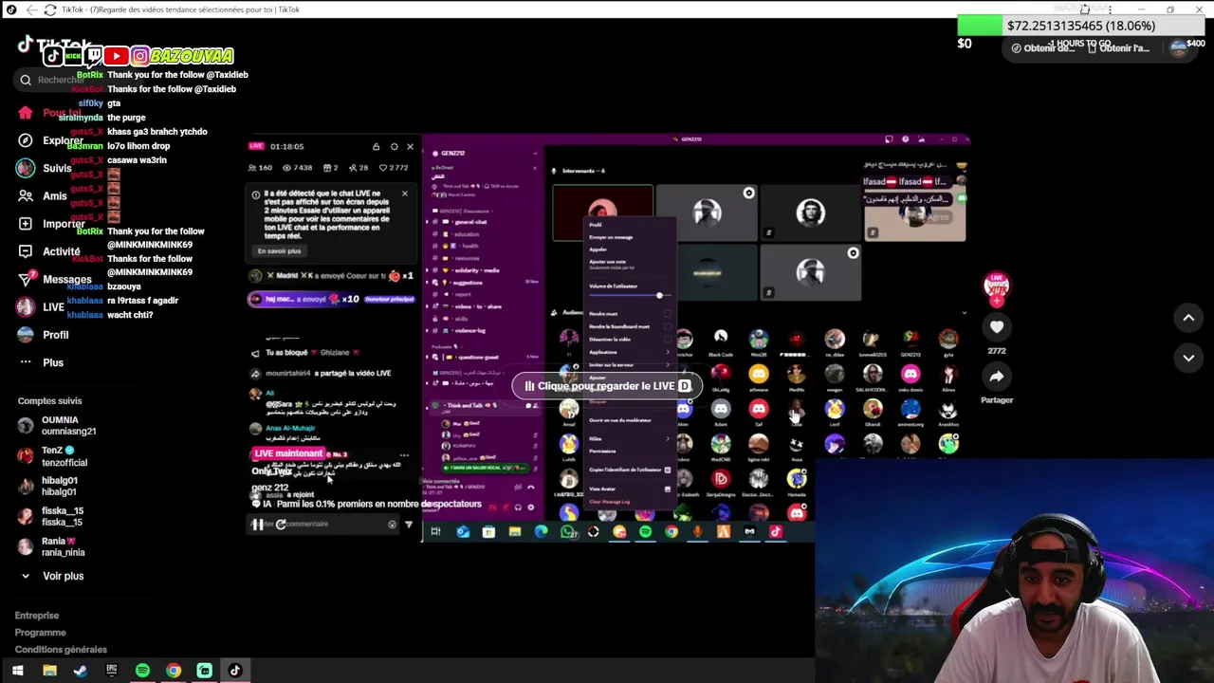Open followed account hibalg01

[x=47, y=486]
